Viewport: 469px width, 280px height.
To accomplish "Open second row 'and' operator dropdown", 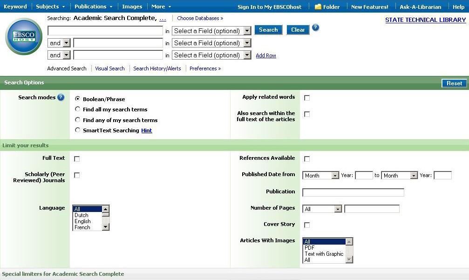I will (59, 43).
